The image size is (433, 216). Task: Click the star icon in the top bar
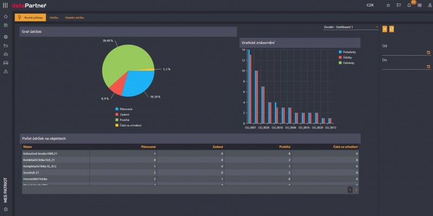coord(388,5)
